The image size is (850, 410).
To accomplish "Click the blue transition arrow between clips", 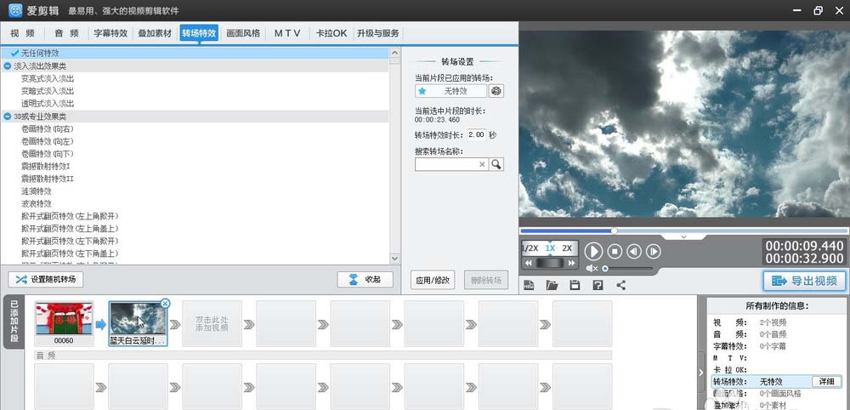I will tap(101, 324).
